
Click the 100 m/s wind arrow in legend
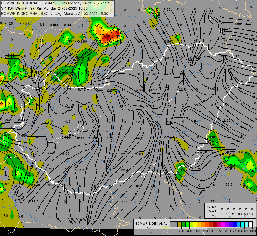tap(252, 207)
